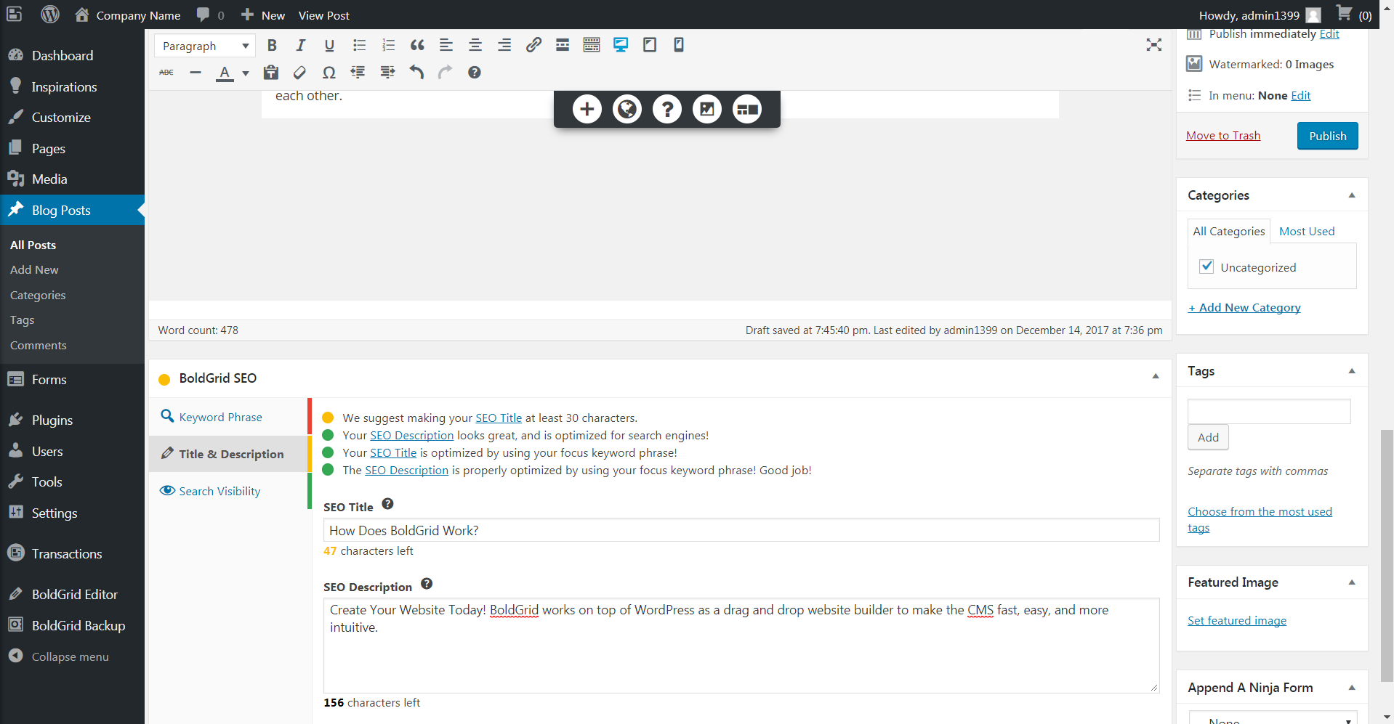Viewport: 1394px width, 724px height.
Task: Click the tags text input field
Action: point(1269,411)
